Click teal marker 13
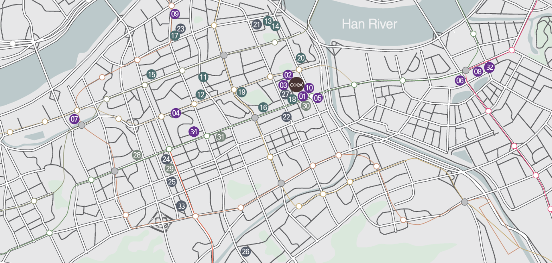This screenshot has width=552, height=263. pos(268,21)
